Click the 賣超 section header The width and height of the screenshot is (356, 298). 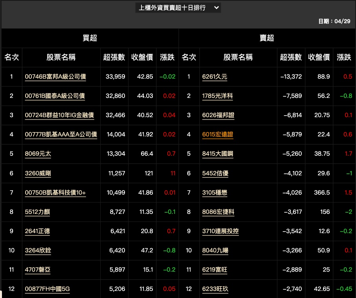tap(267, 38)
